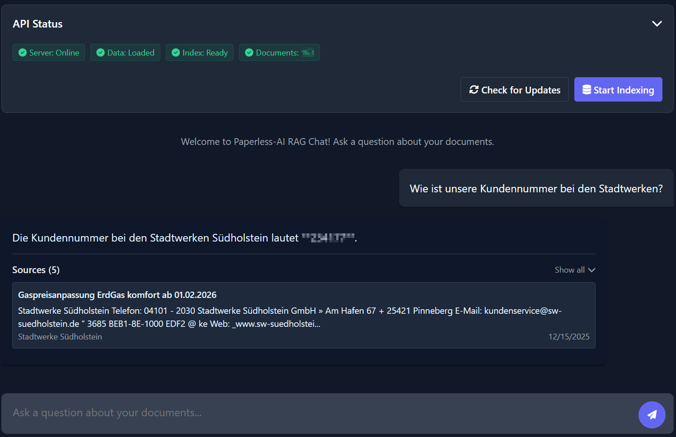Click the database icon in Start Indexing
676x437 pixels.
(587, 90)
